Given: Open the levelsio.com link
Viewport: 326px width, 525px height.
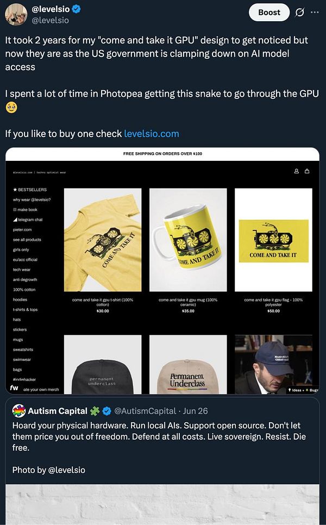Looking at the screenshot, I should point(151,134).
